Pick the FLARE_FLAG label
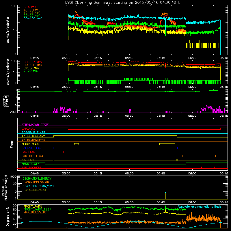The image size is (231, 231). tap(30, 144)
